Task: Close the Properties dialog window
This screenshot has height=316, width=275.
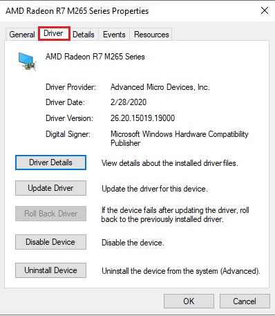Action: 265,10
